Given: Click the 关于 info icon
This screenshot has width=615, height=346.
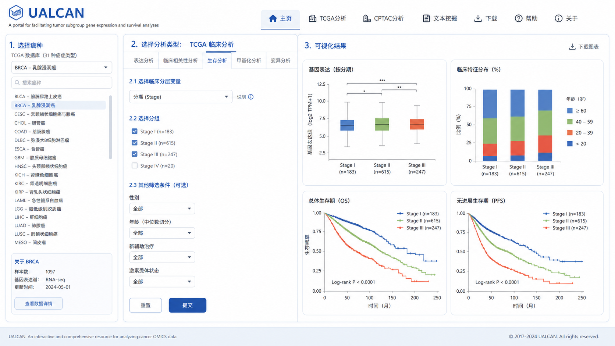Looking at the screenshot, I should pos(558,18).
